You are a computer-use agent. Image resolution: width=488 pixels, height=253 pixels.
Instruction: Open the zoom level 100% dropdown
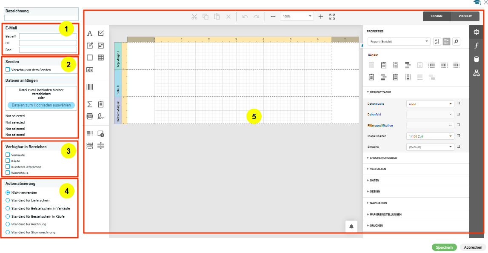coord(310,17)
